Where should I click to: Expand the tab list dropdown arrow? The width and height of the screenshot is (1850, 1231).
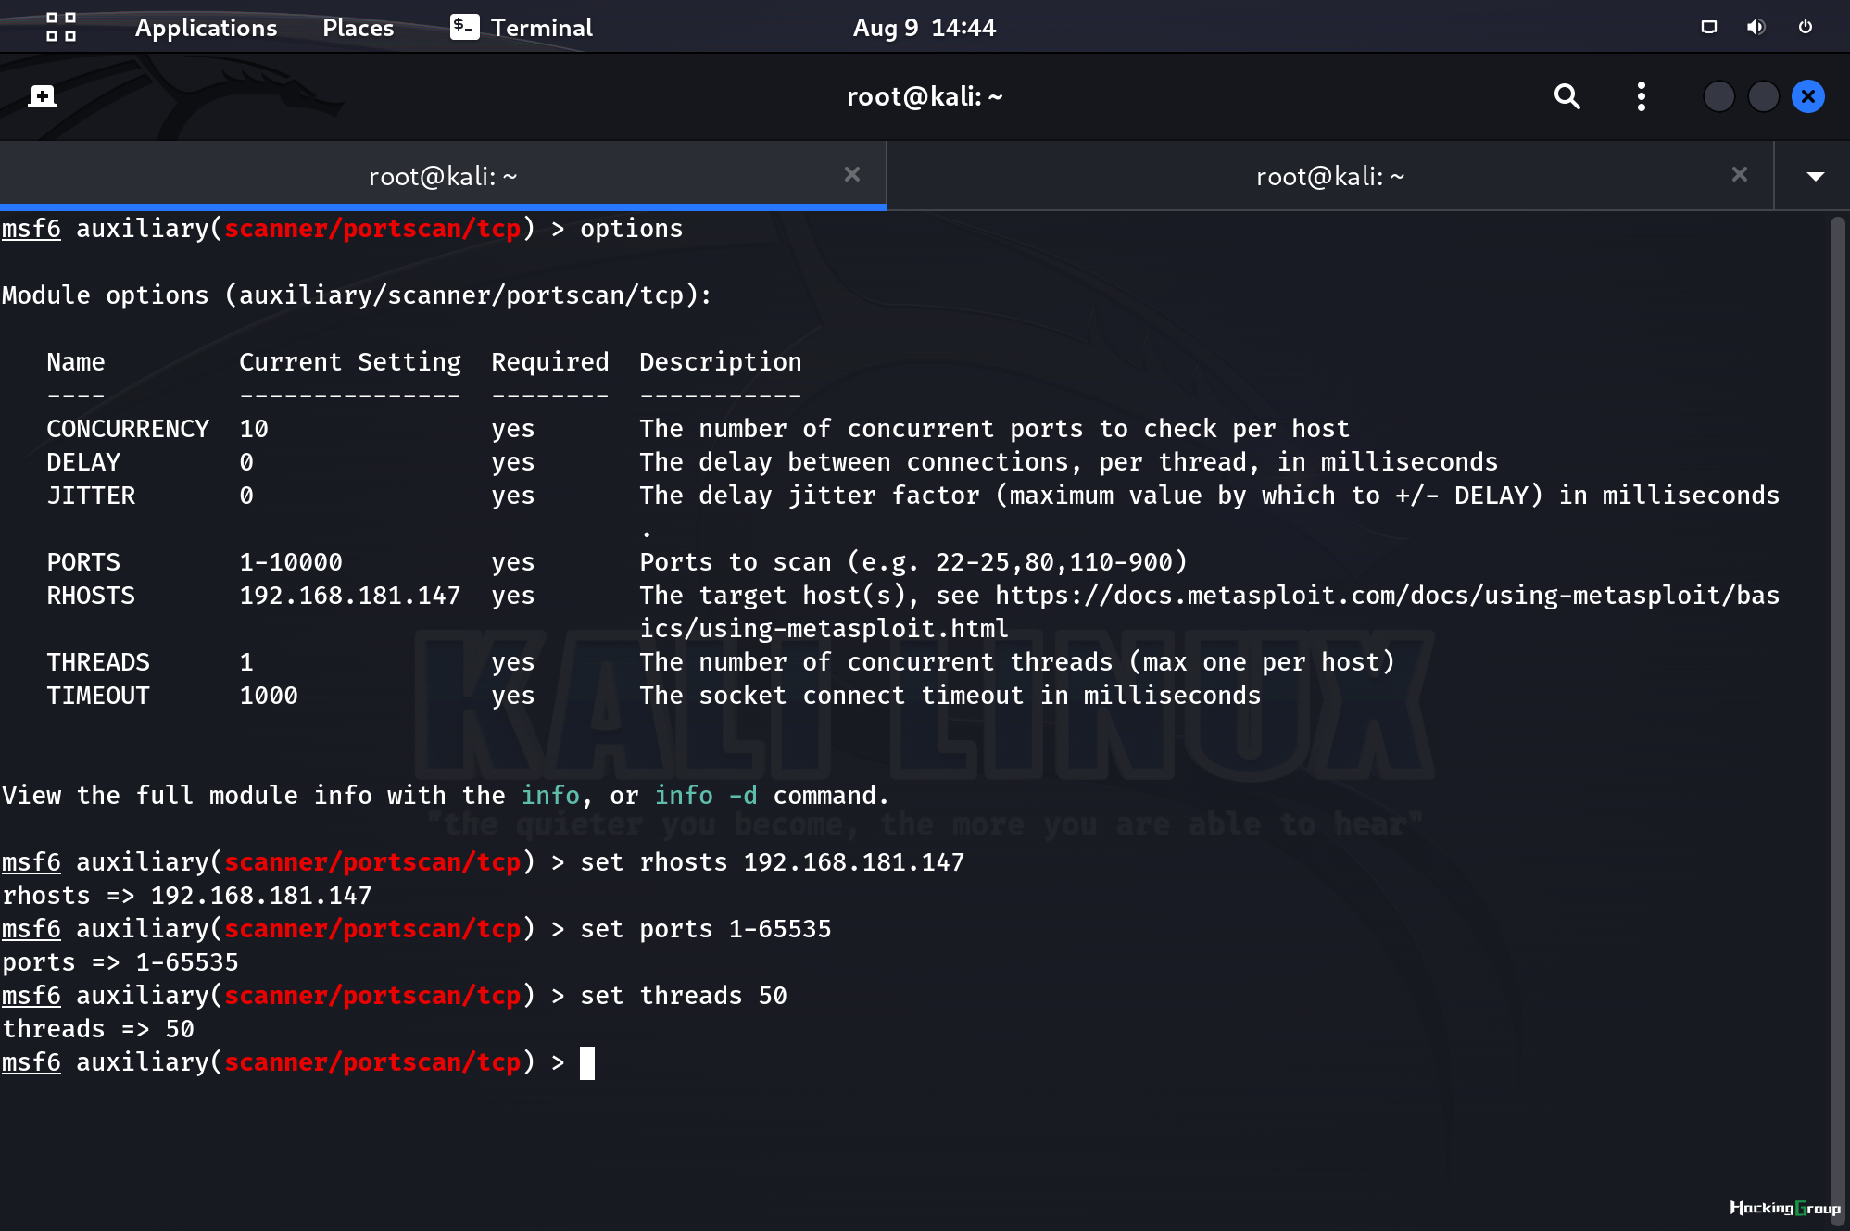pos(1815,176)
